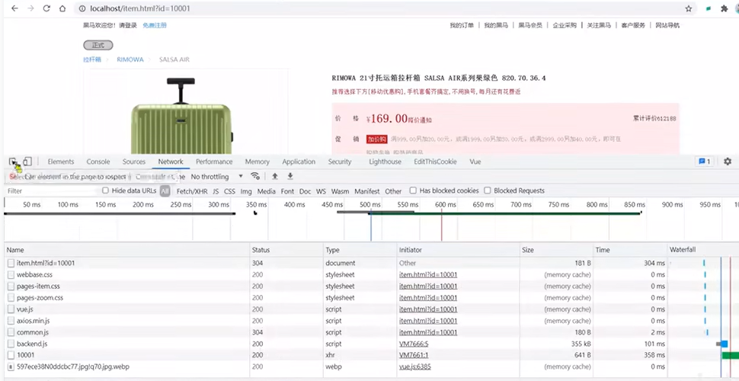Open DevTools settings gear
Image resolution: width=739 pixels, height=381 pixels.
[728, 162]
